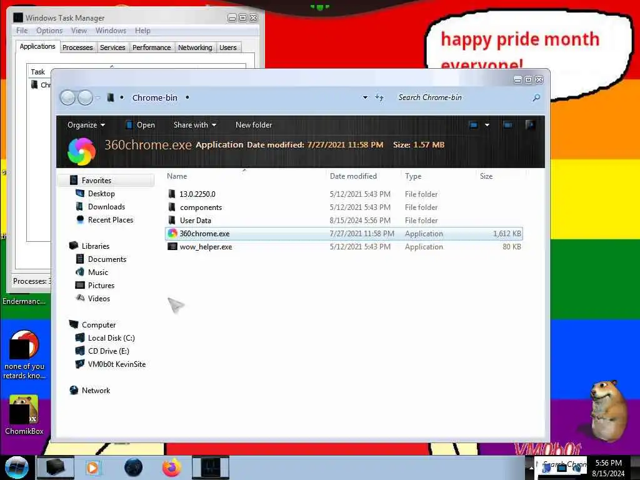Click the Firefox taskbar icon
Image resolution: width=640 pixels, height=480 pixels.
172,467
